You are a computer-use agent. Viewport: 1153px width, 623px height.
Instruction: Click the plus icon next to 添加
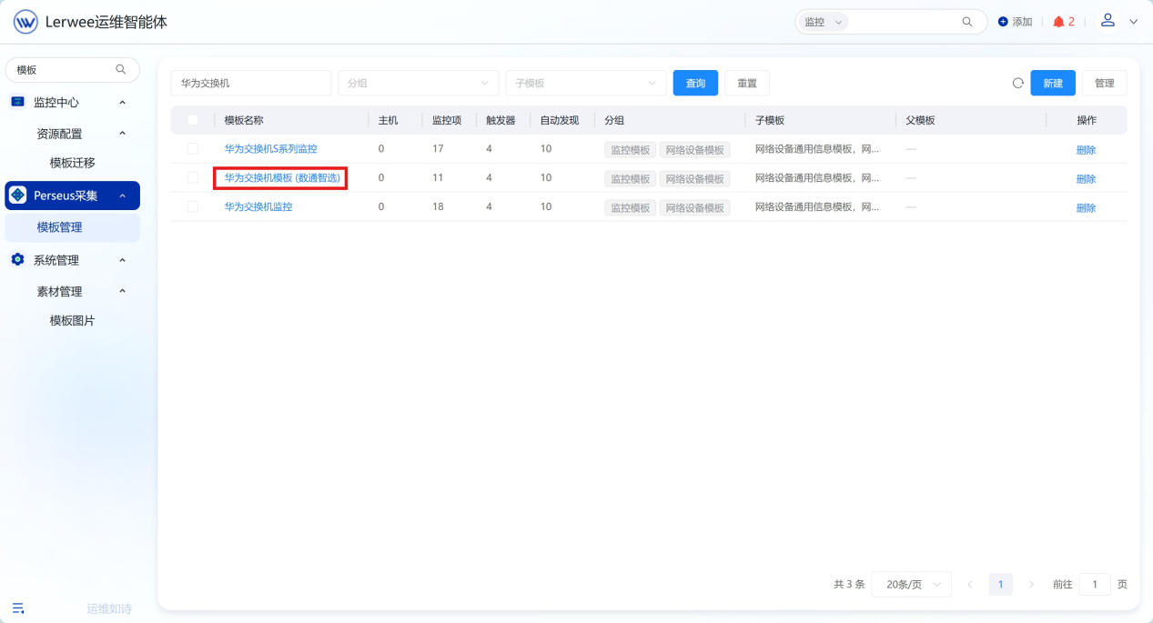(x=1003, y=22)
